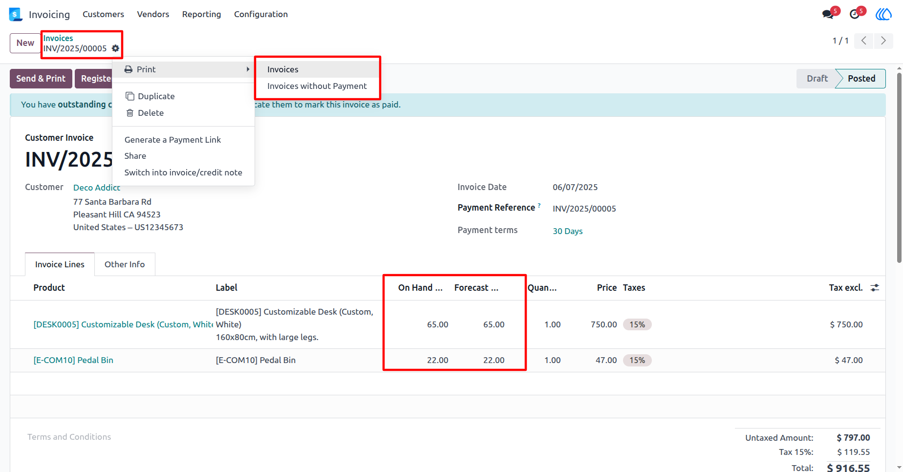Open the chat messages icon
The height and width of the screenshot is (472, 903).
pos(828,14)
